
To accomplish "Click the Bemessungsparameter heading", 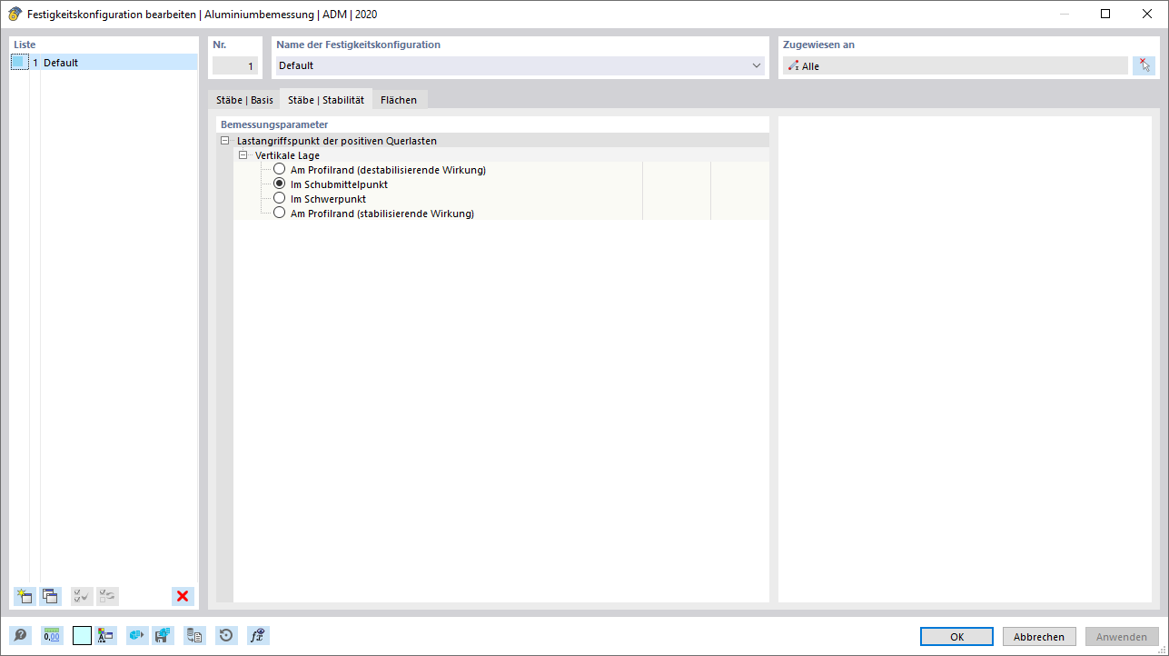I will (274, 124).
